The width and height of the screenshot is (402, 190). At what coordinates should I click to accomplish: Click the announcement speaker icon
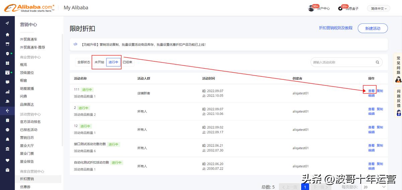pyautogui.click(x=76, y=44)
